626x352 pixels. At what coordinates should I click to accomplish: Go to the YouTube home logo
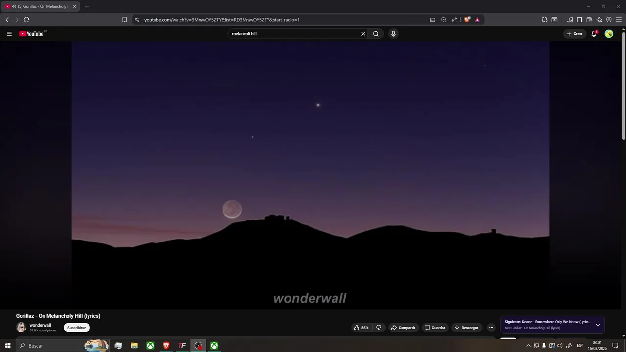31,34
